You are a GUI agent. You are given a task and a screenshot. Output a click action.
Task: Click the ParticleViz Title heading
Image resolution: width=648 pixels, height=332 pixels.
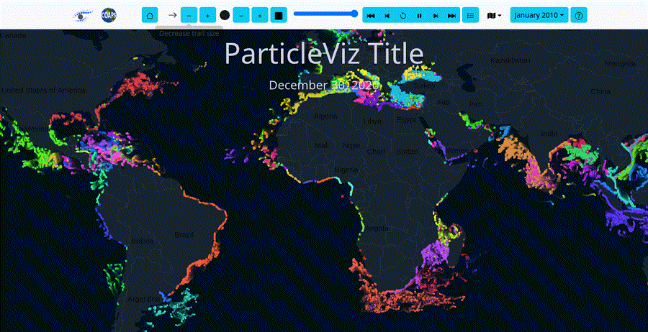click(324, 54)
